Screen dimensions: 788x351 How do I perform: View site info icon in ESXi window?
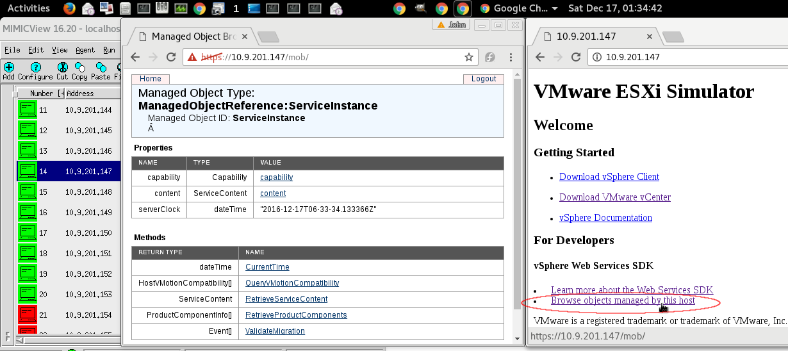tap(596, 57)
